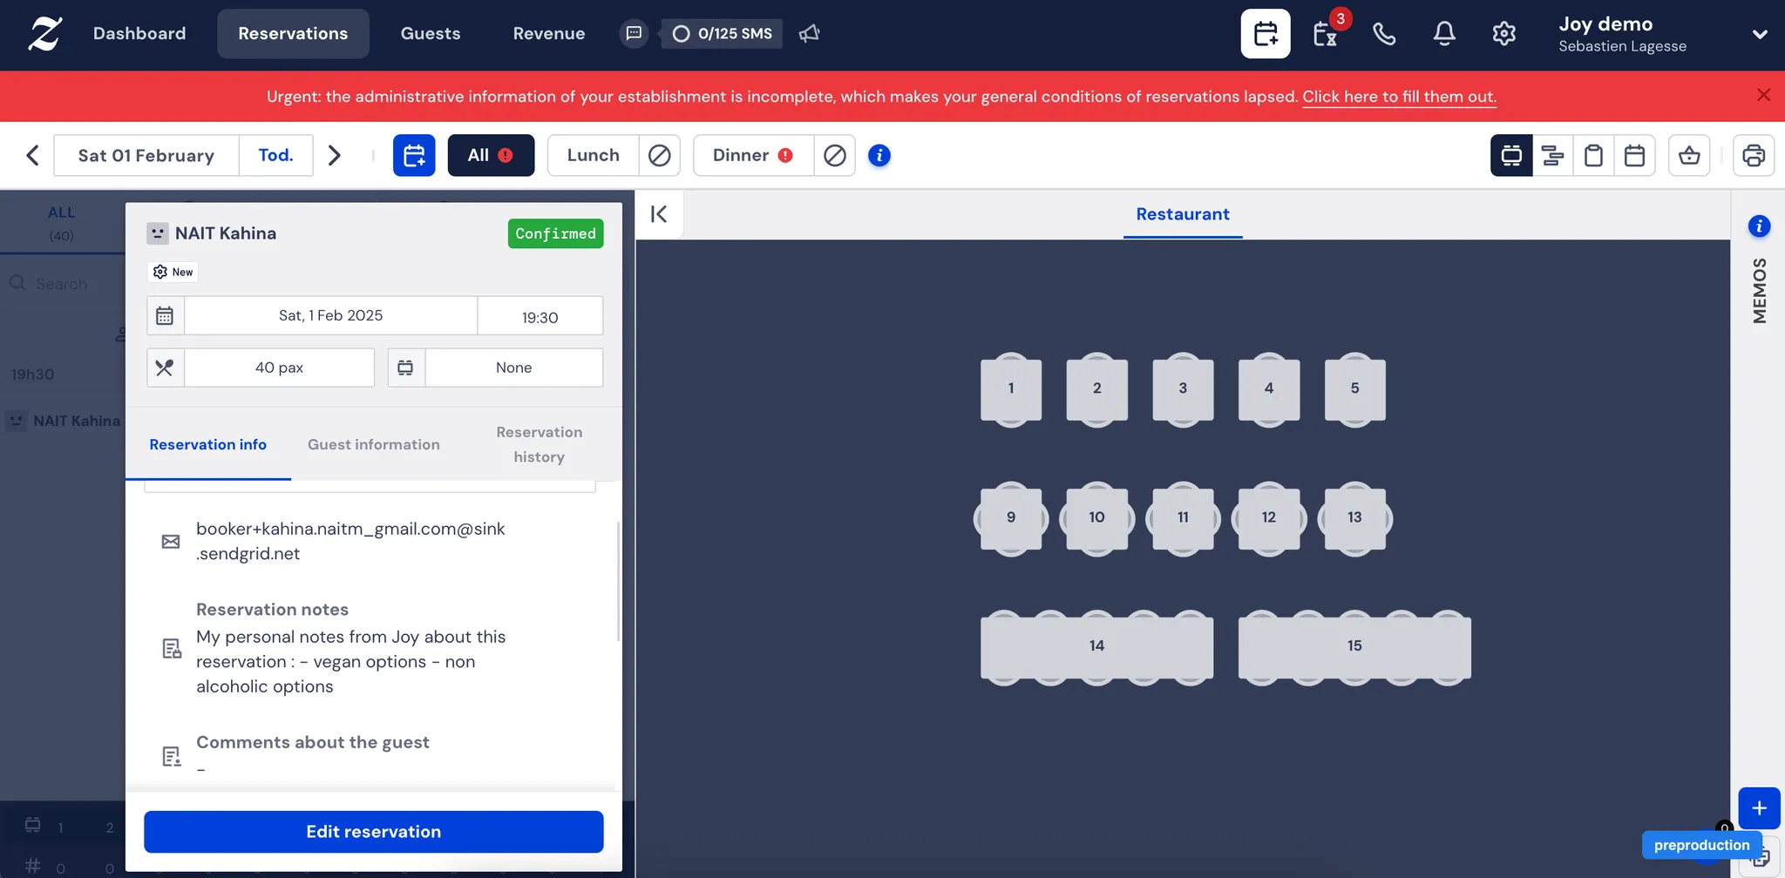Image resolution: width=1785 pixels, height=878 pixels.
Task: Open the notifications bell
Action: [x=1444, y=34]
